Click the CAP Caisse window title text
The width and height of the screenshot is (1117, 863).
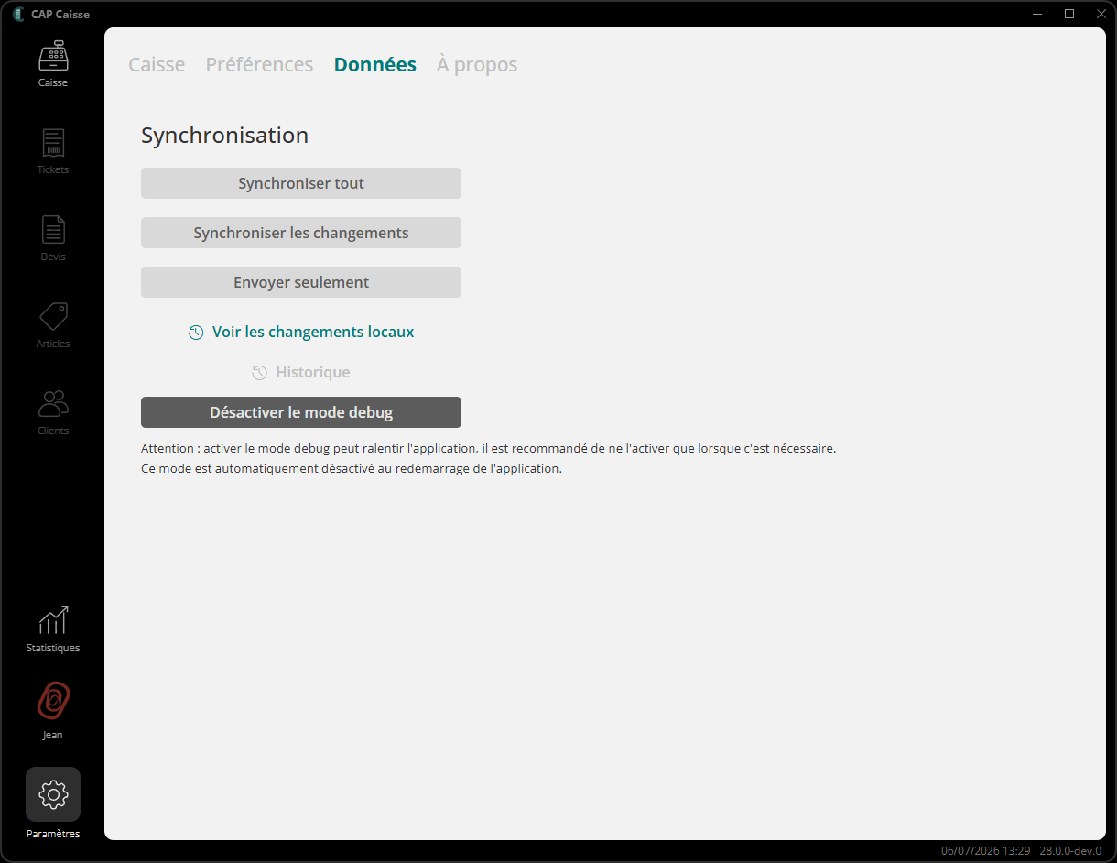coord(60,15)
